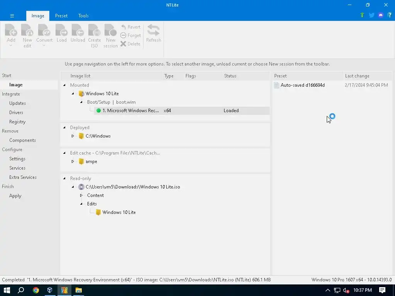The image size is (395, 296).
Task: Open Google Chrome from the taskbar
Action: pyautogui.click(x=36, y=290)
